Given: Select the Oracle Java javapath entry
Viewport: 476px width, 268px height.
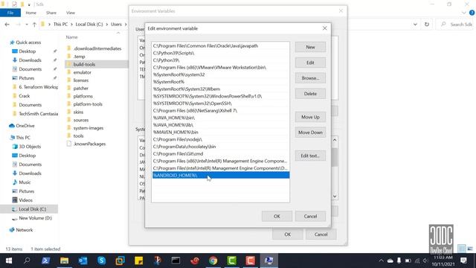Looking at the screenshot, I should [x=221, y=46].
